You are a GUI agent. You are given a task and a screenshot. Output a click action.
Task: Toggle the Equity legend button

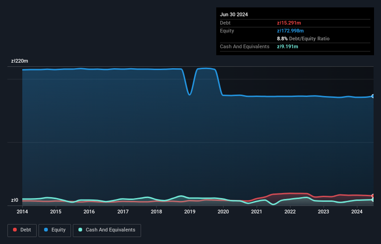pos(55,230)
